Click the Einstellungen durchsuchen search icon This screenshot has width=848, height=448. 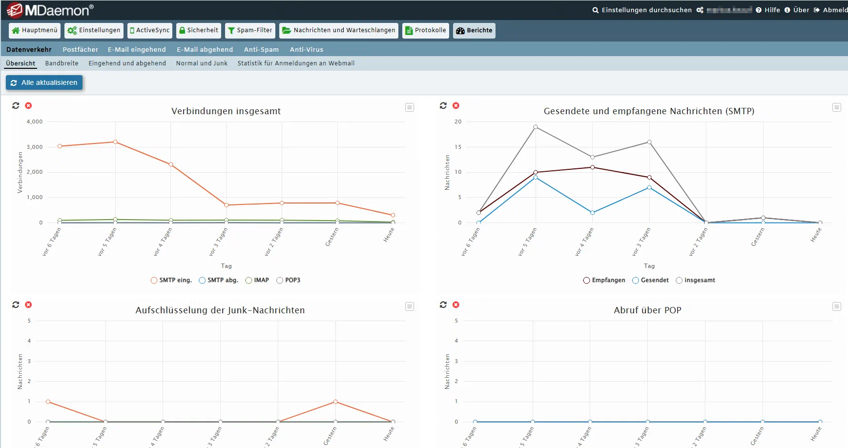pos(595,10)
